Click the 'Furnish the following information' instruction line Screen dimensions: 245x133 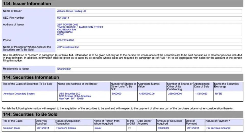click(117, 108)
